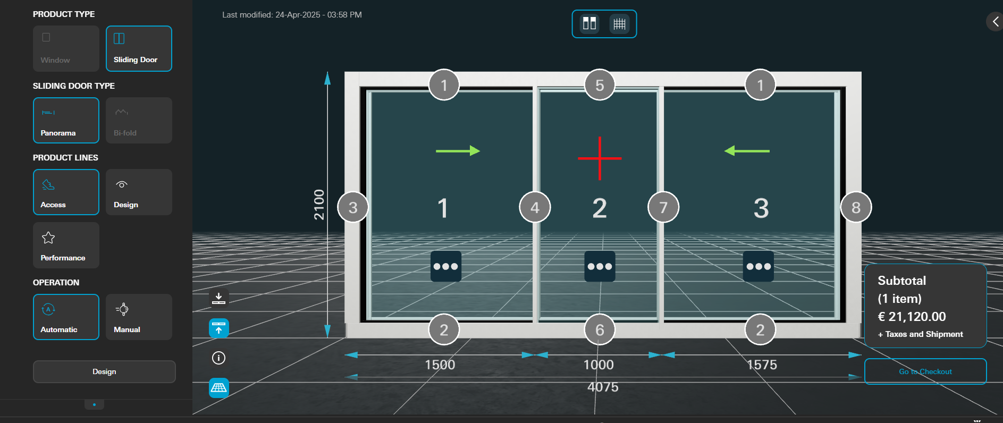Select the Automatic operation option
Screen dimensions: 1003x423
click(66, 317)
